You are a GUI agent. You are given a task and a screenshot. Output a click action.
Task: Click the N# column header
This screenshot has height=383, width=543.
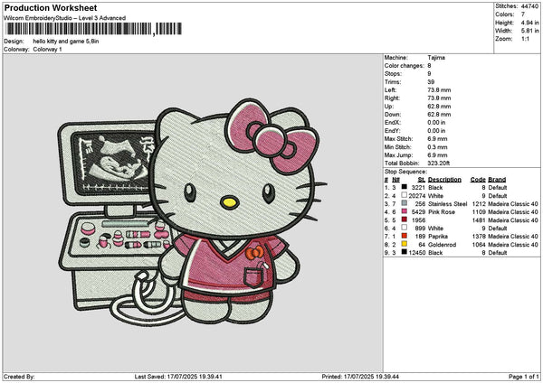(x=395, y=180)
